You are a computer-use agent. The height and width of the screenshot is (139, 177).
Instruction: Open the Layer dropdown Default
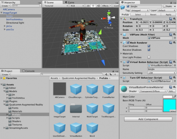click(x=167, y=11)
